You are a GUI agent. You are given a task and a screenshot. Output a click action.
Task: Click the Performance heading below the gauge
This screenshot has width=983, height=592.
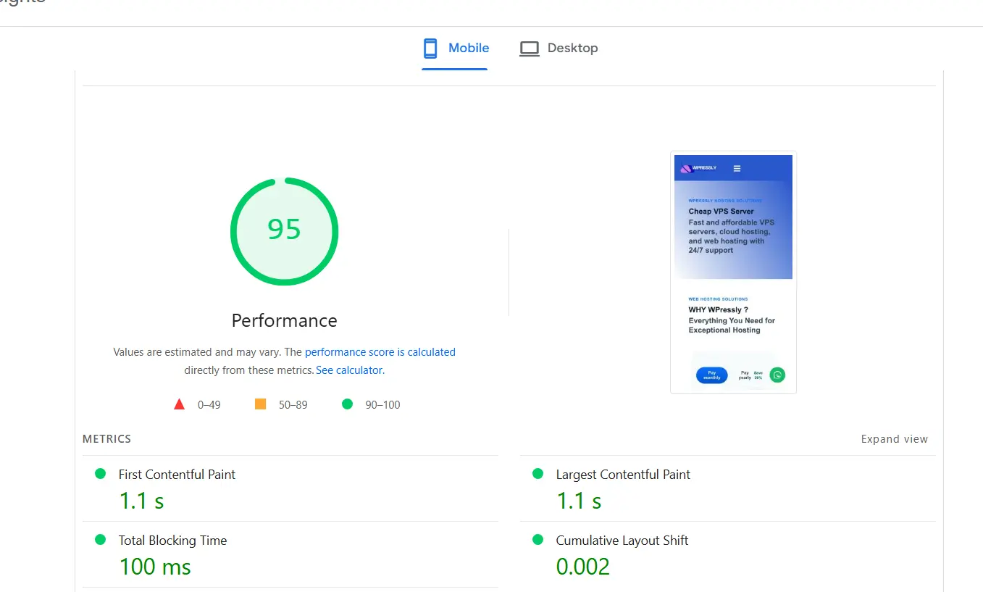pyautogui.click(x=284, y=320)
